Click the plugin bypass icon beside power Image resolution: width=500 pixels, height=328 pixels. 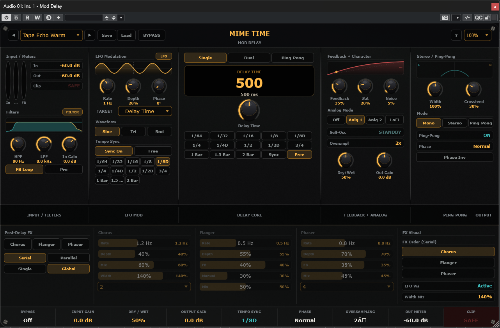(x=16, y=18)
